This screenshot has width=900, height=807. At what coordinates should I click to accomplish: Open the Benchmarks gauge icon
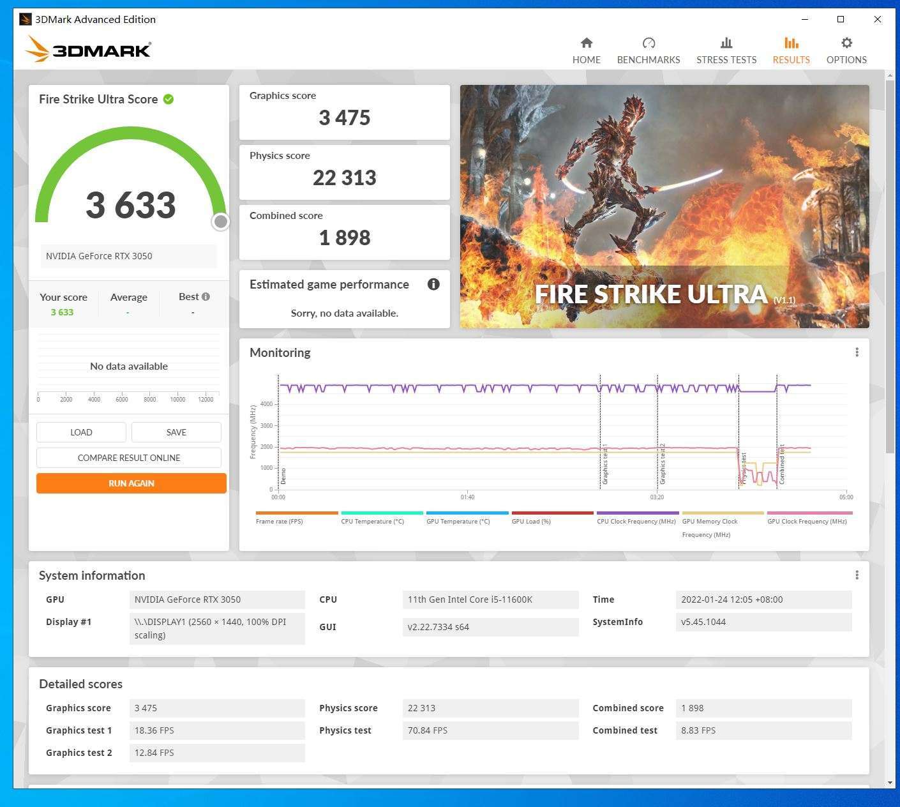(649, 43)
